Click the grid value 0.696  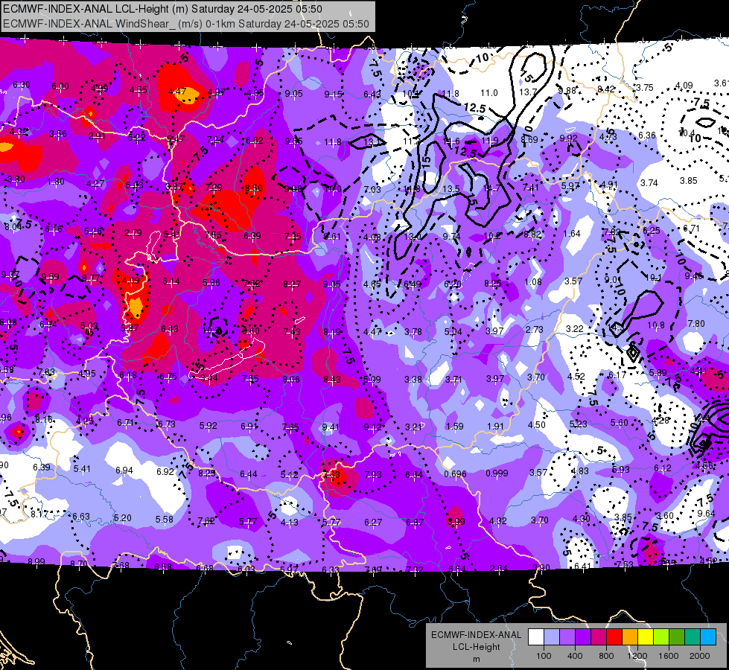pyautogui.click(x=455, y=473)
